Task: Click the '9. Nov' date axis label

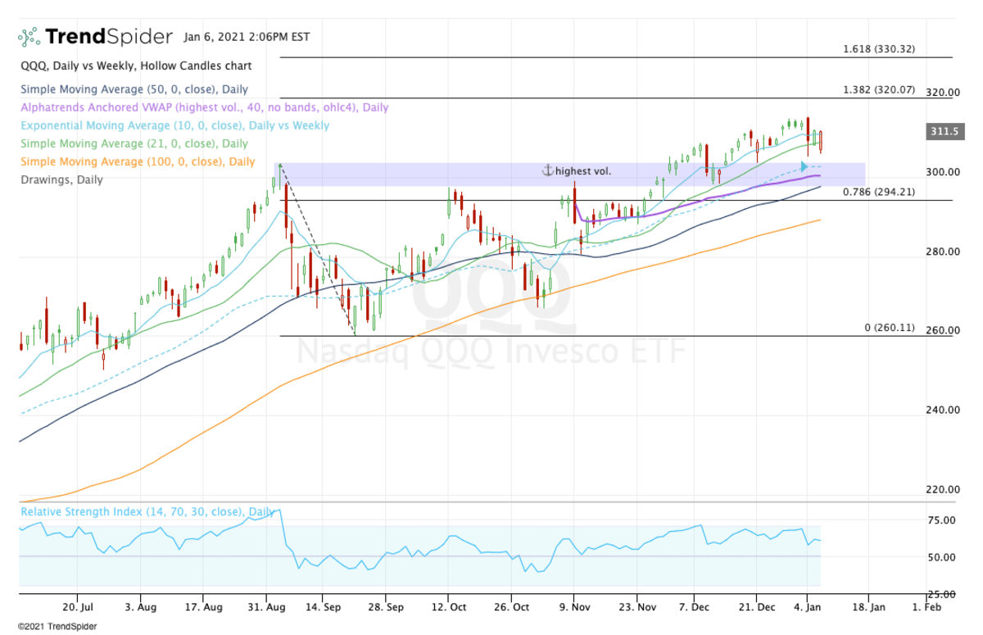Action: pos(573,607)
